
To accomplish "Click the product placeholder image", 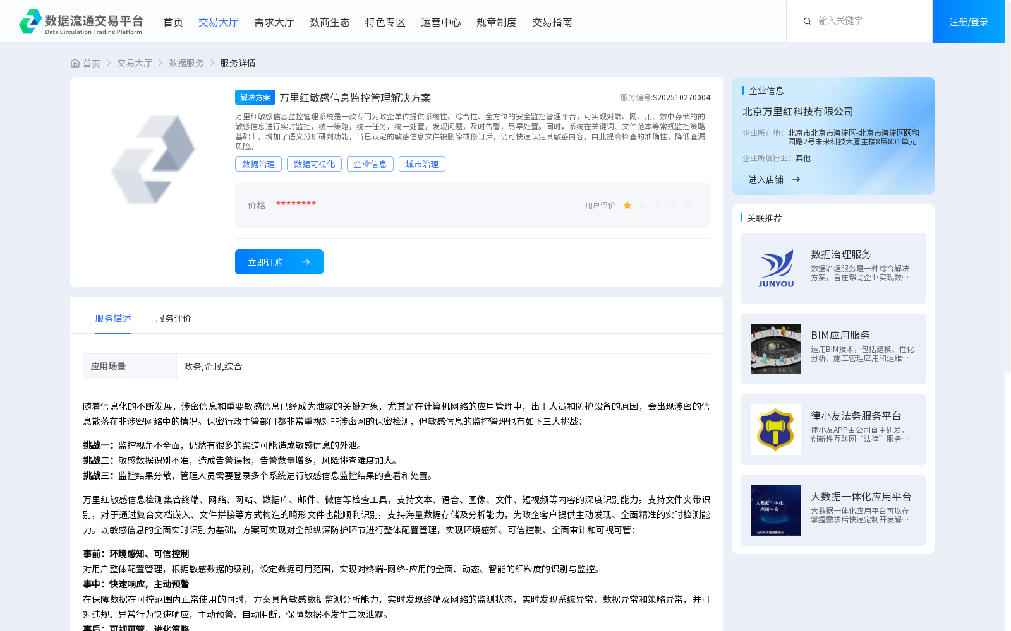I will (x=153, y=159).
